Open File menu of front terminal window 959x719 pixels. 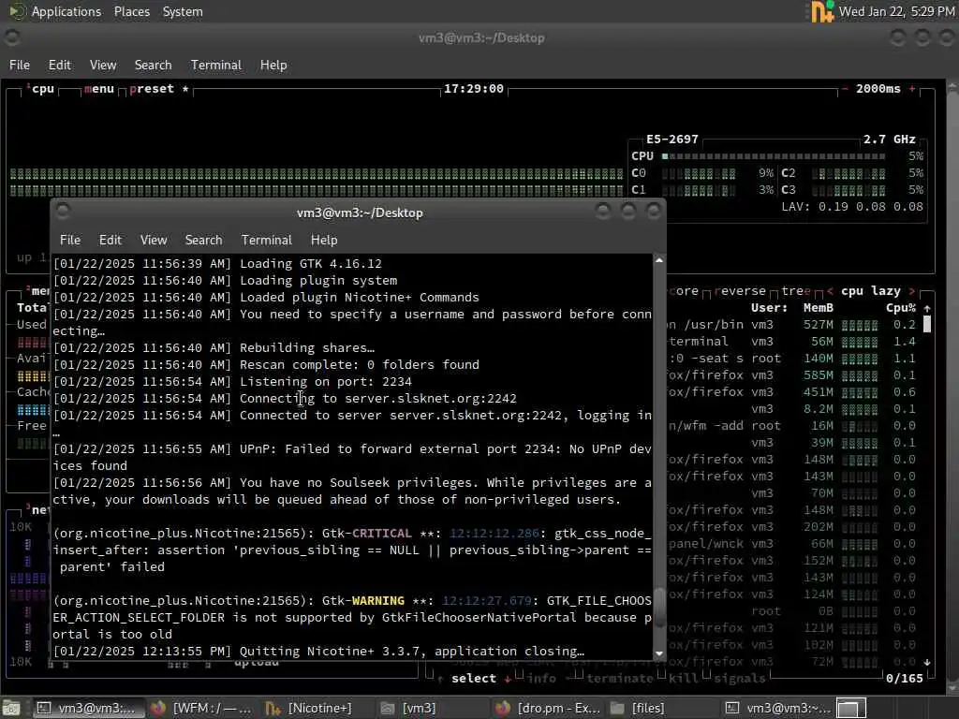click(x=70, y=240)
